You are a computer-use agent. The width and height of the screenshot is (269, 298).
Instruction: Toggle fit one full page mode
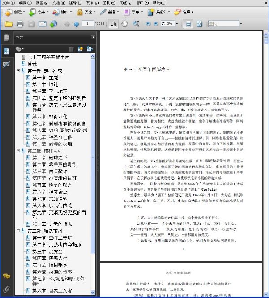200,24
